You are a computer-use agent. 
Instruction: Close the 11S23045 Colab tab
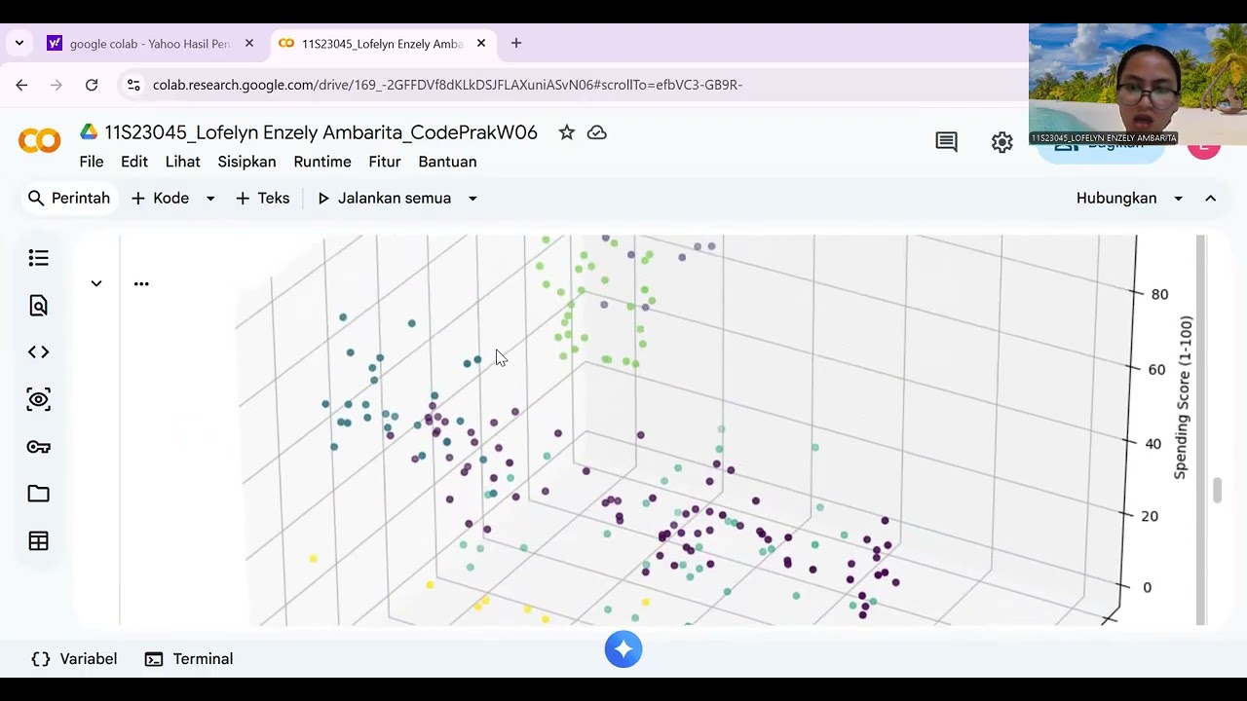click(x=481, y=44)
